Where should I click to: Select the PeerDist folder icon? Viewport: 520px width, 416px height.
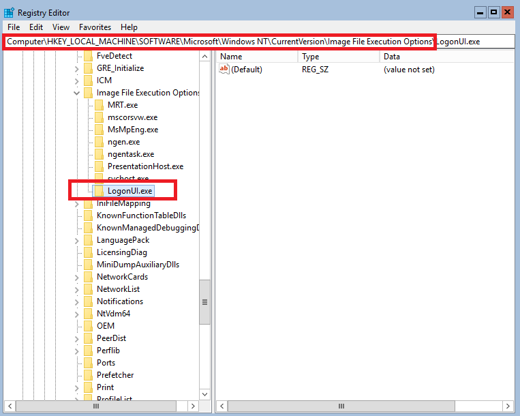[88, 338]
